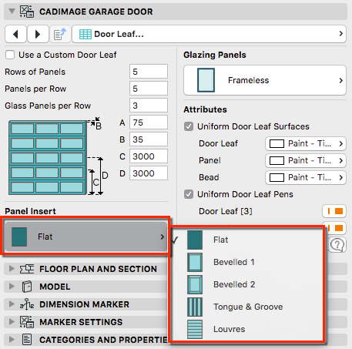Click the Frameless glazing panel thumbnail

click(206, 80)
